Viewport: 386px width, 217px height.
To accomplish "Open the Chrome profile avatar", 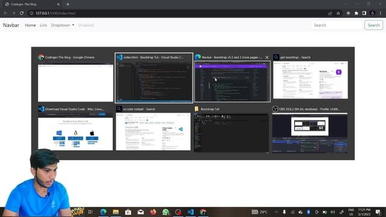I will click(373, 13).
